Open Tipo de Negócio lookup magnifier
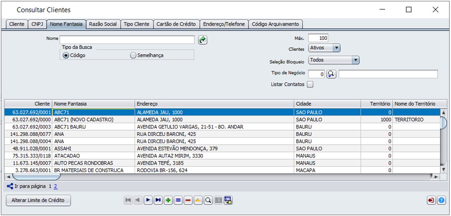 click(331, 74)
